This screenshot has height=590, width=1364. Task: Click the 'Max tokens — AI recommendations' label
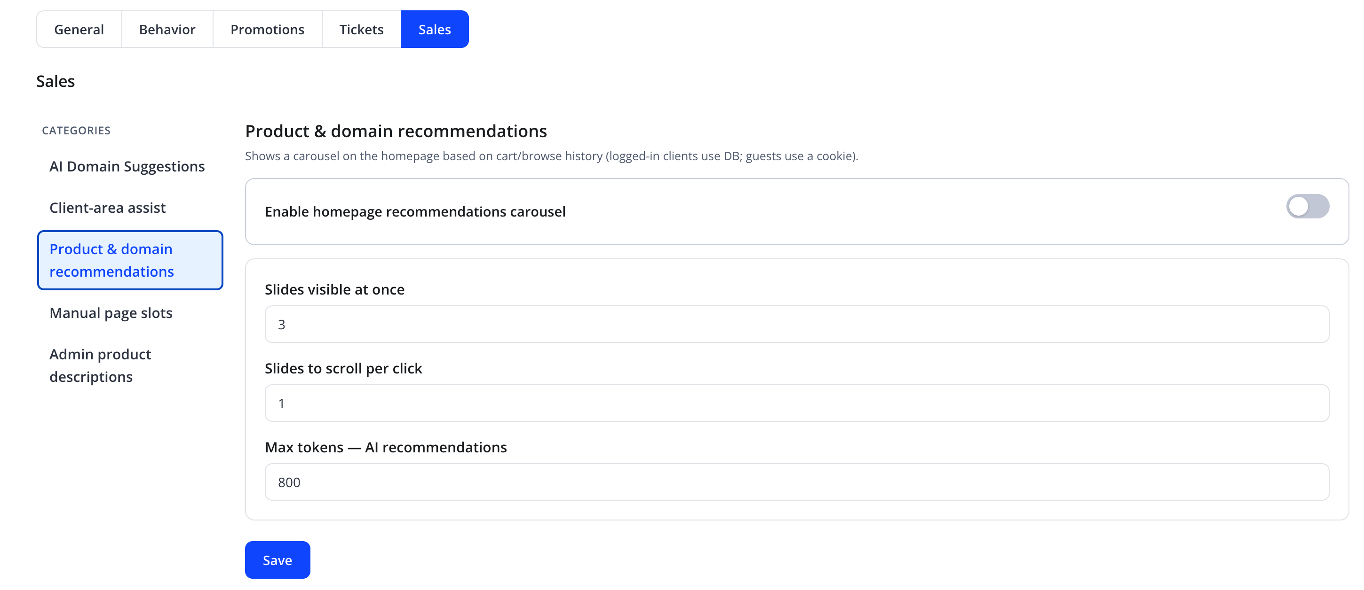(386, 447)
